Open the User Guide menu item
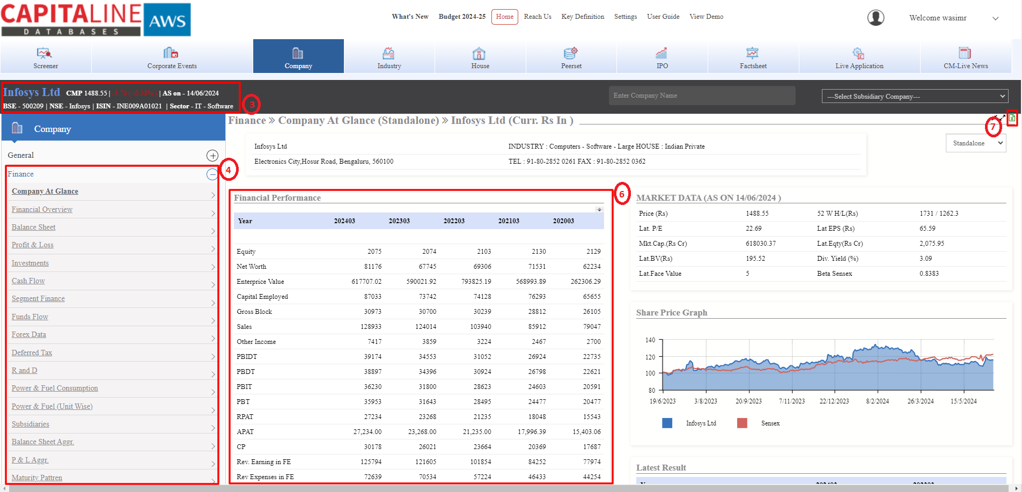This screenshot has height=492, width=1022. pos(663,17)
